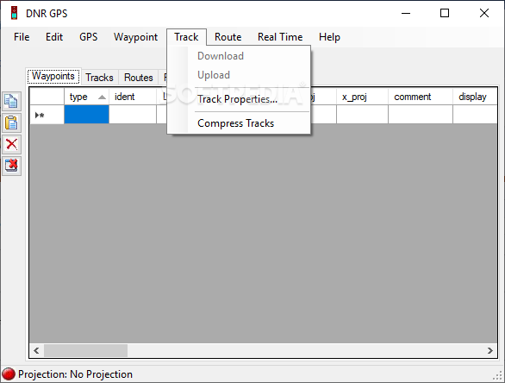Open the Route menu
505x383 pixels.
click(228, 37)
